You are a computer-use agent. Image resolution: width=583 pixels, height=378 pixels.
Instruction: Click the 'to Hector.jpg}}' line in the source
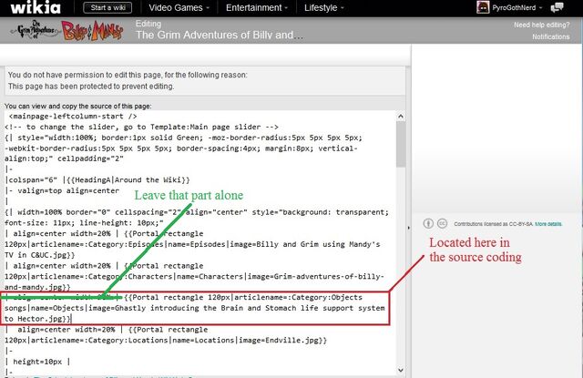[37, 319]
